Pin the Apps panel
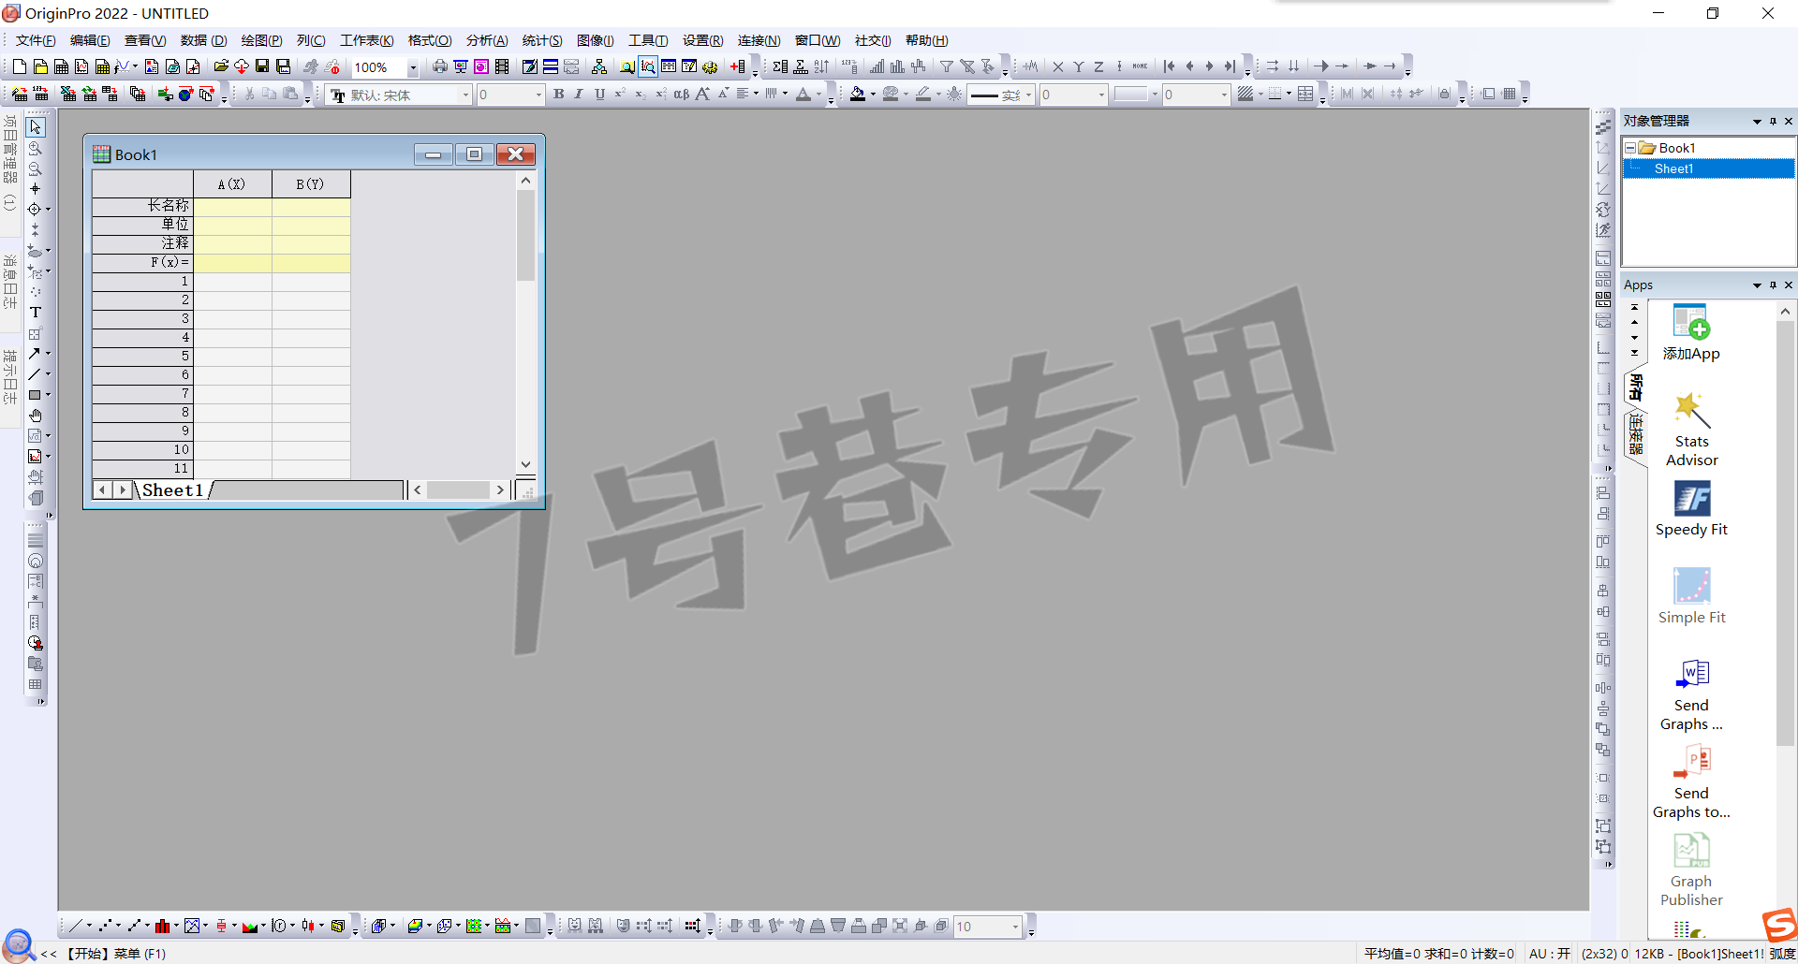Screen dimensions: 1798x964 [1773, 285]
